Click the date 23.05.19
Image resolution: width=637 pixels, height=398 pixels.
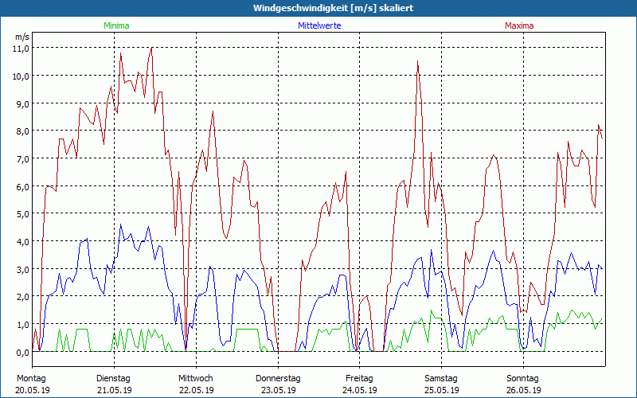click(277, 390)
